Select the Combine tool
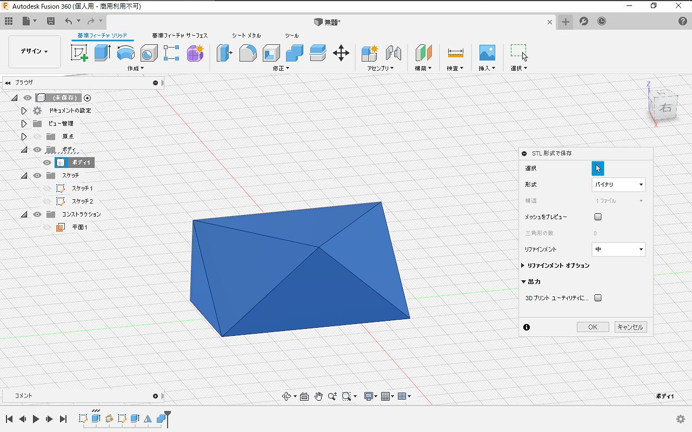 [x=294, y=53]
